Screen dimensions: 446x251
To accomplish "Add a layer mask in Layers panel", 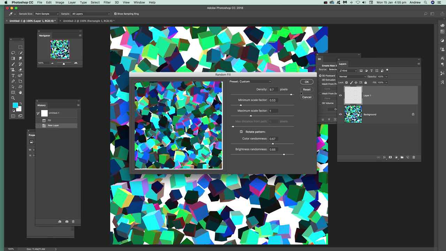I will coord(390,157).
